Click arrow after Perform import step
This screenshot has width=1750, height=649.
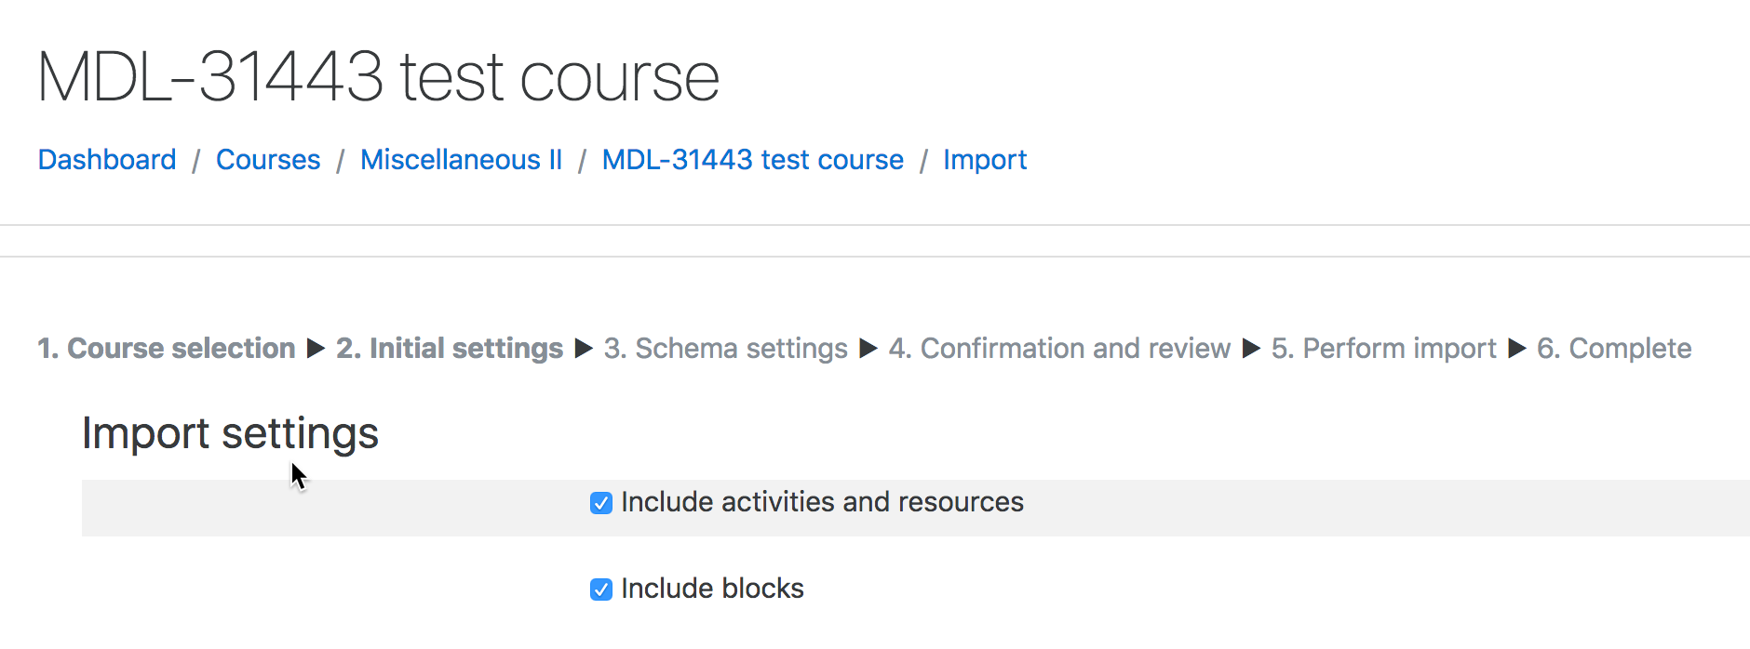pos(1517,349)
